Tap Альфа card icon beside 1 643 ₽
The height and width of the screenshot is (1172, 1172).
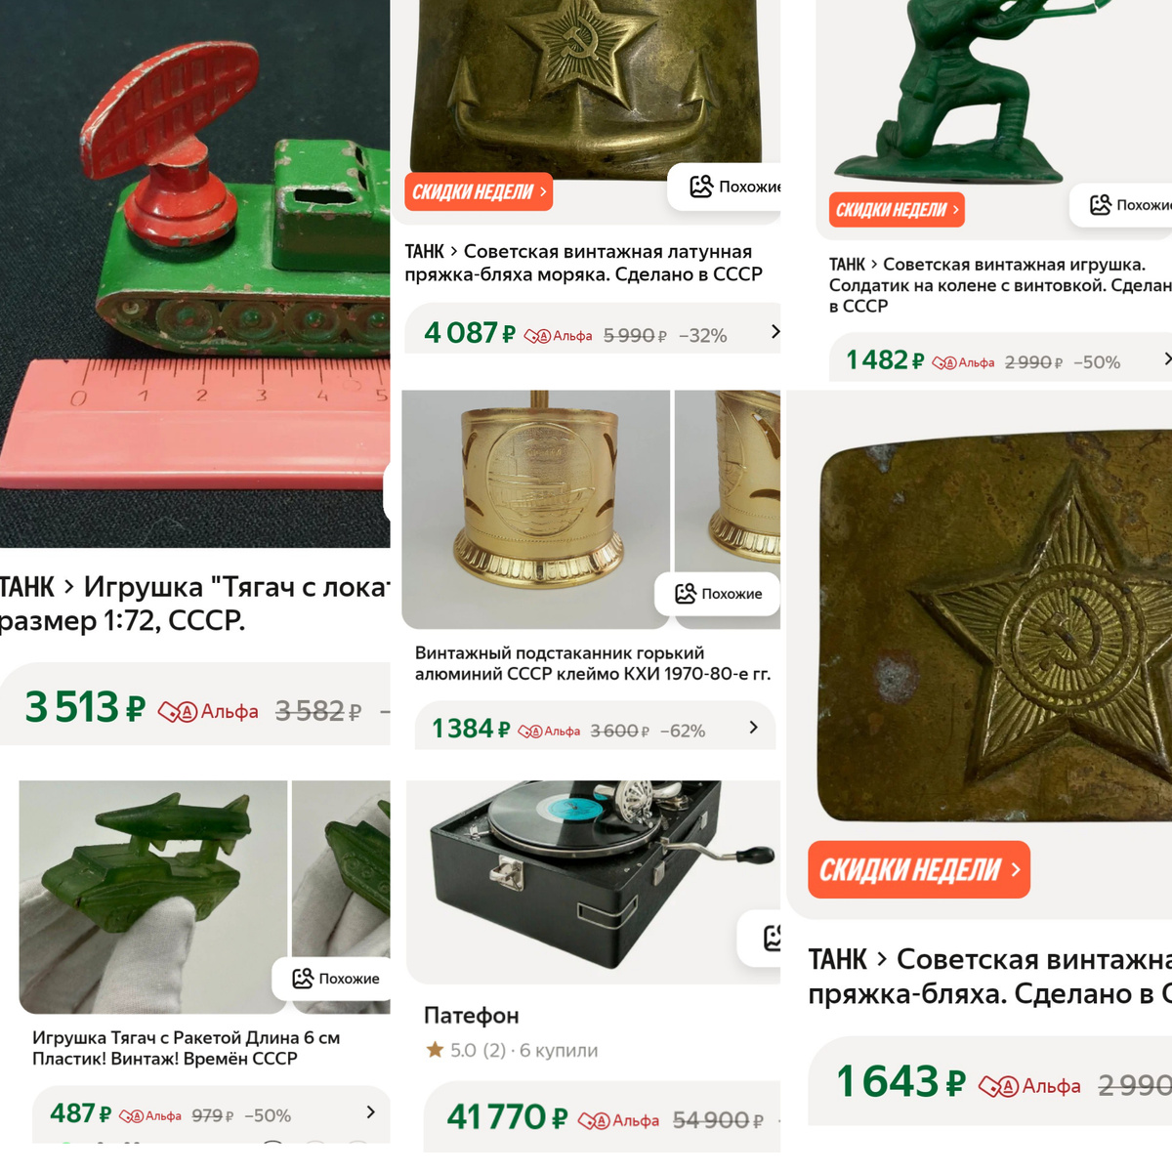(998, 1086)
